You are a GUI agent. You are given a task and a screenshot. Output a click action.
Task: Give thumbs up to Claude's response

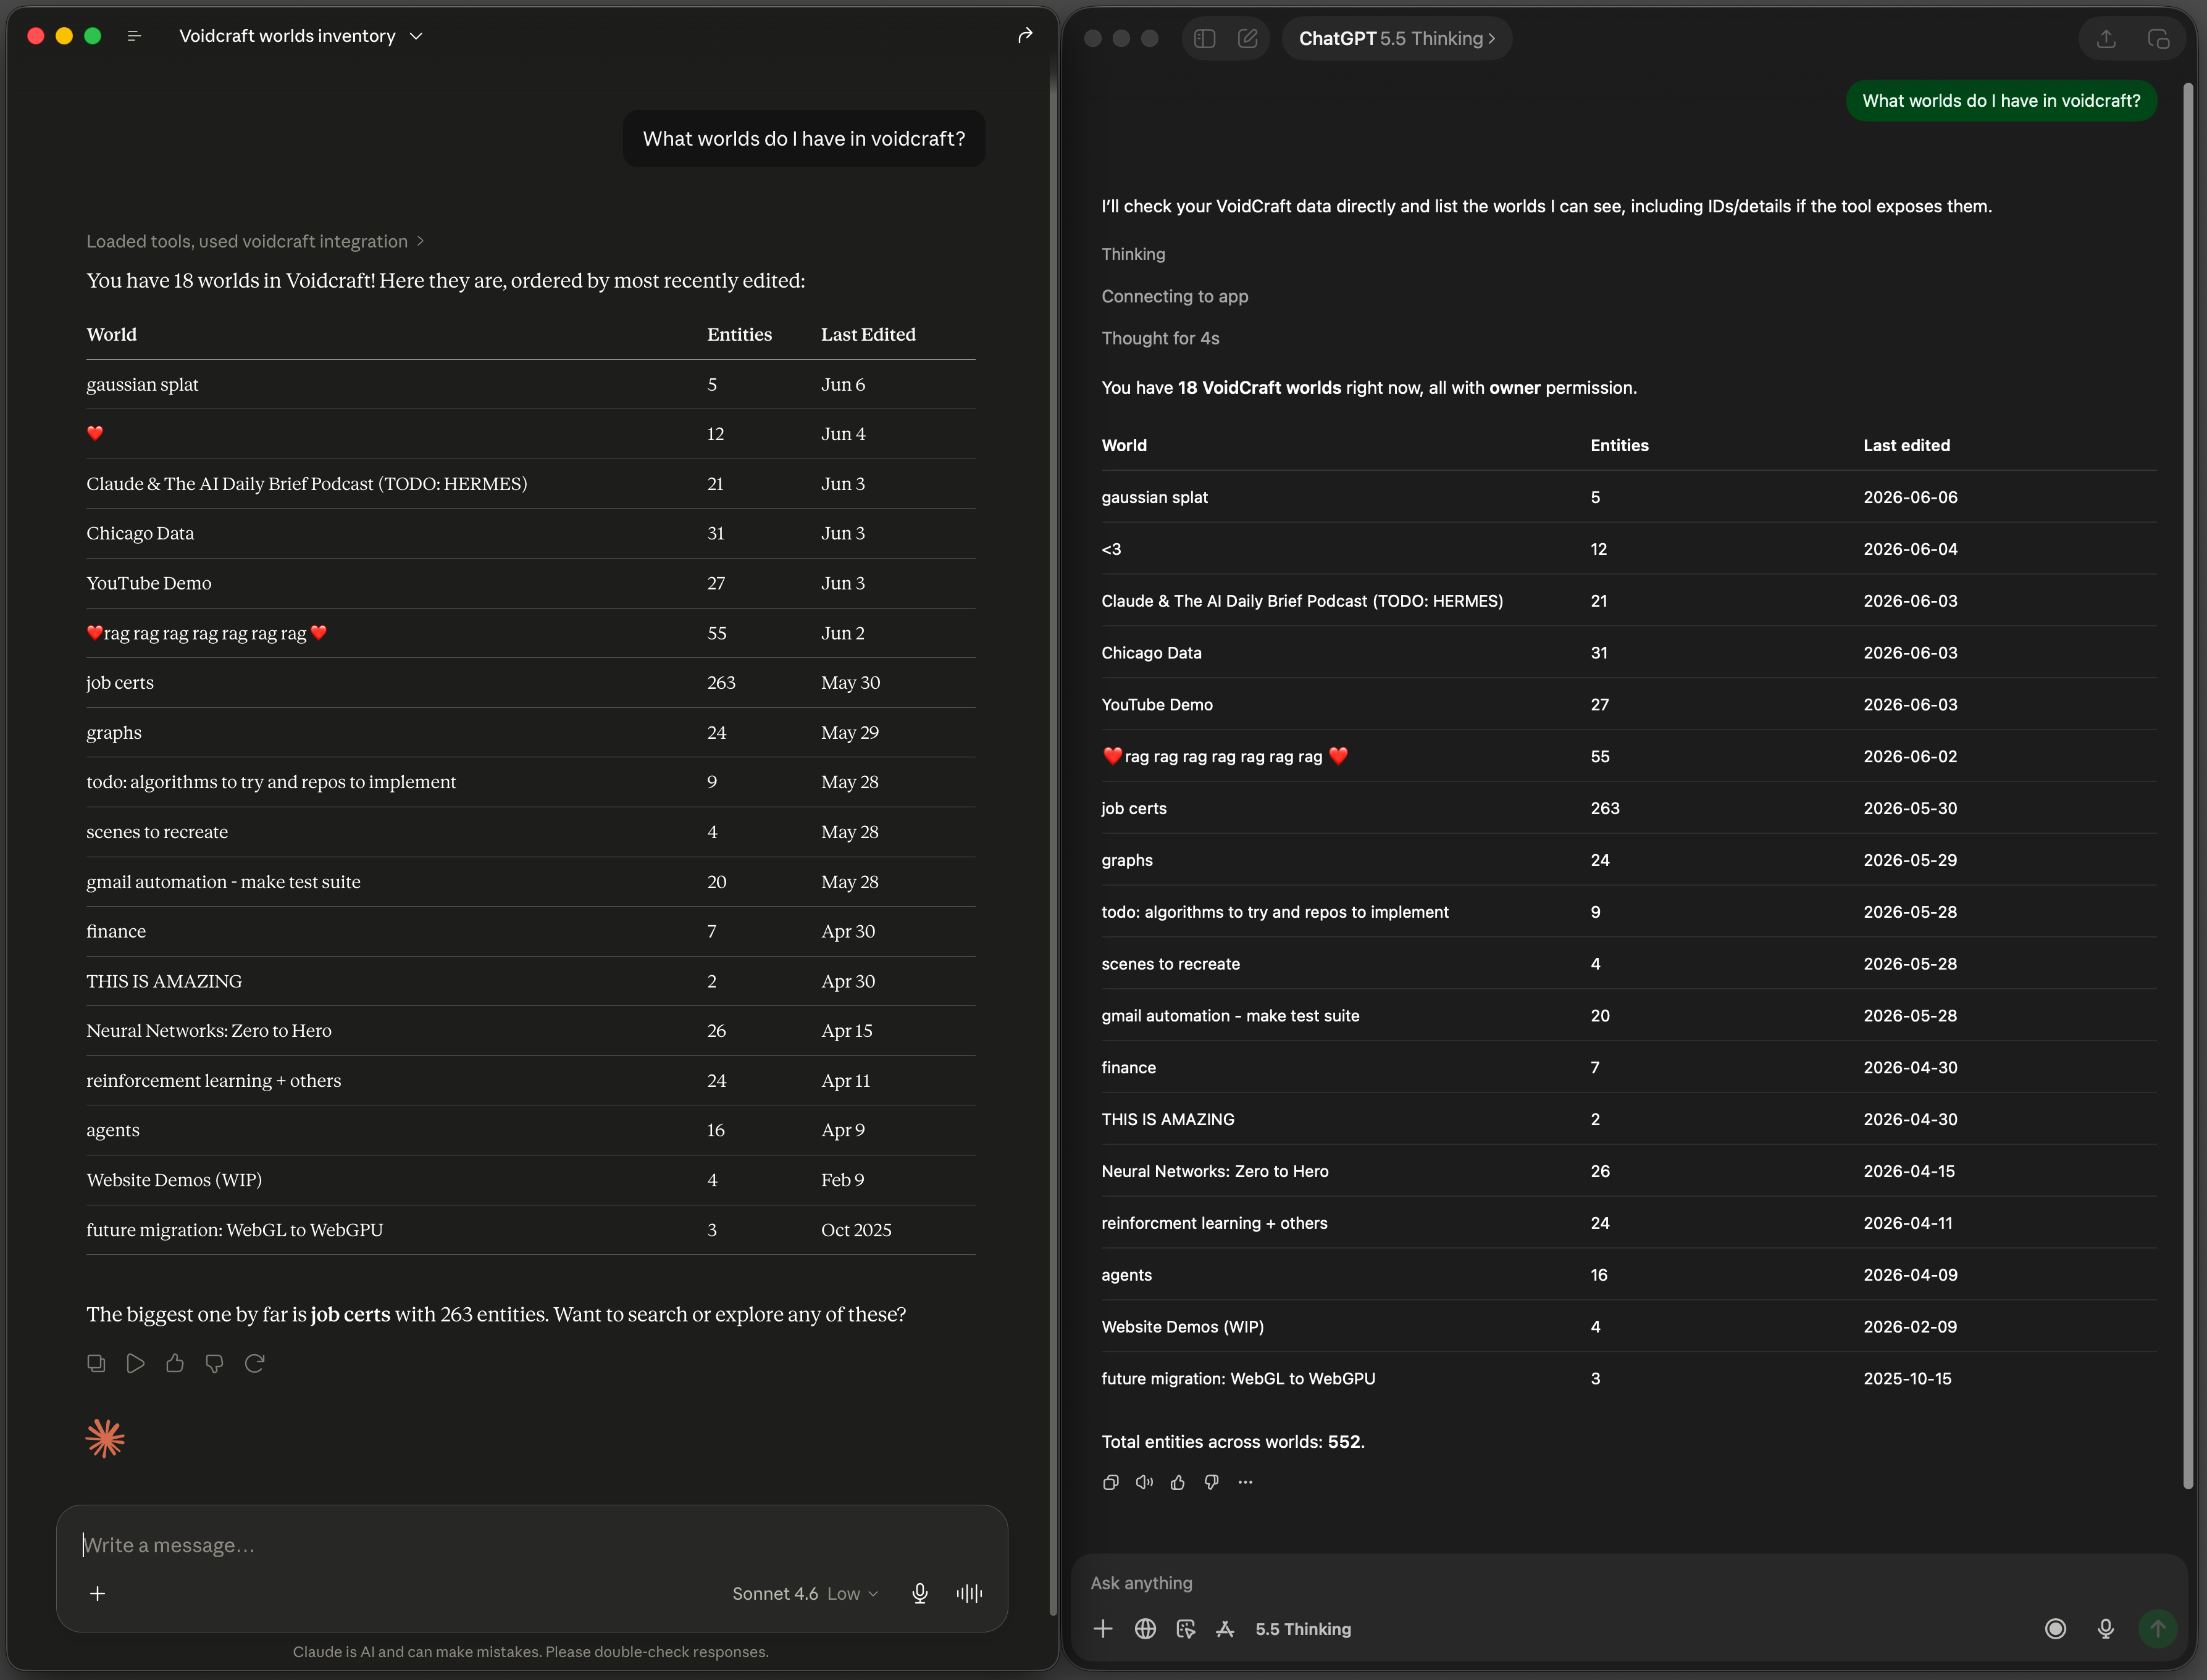175,1363
